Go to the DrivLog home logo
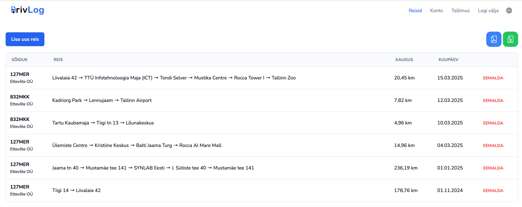 (27, 10)
